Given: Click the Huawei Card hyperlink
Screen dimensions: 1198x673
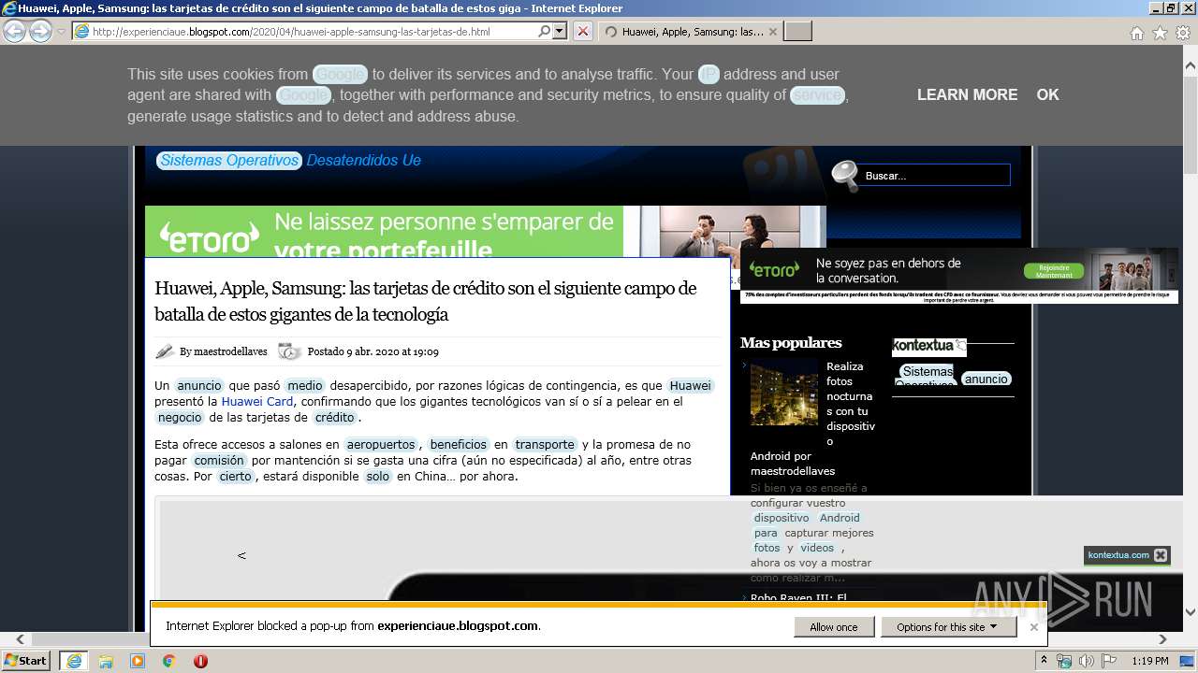Looking at the screenshot, I should point(257,401).
